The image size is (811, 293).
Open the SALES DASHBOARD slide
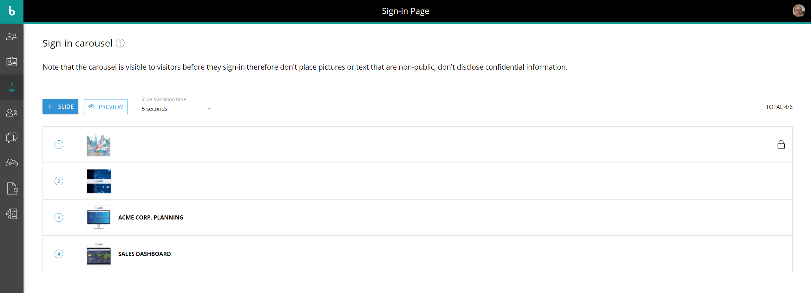coord(144,254)
